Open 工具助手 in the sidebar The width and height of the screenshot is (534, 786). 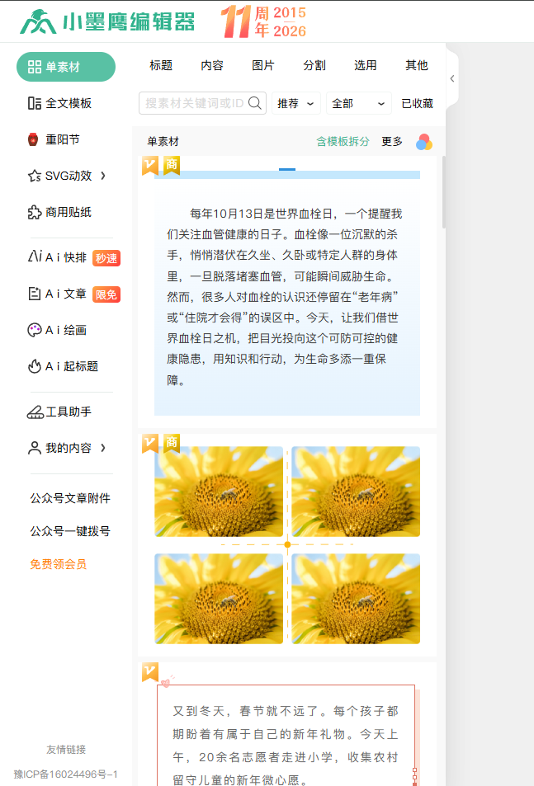pyautogui.click(x=69, y=412)
